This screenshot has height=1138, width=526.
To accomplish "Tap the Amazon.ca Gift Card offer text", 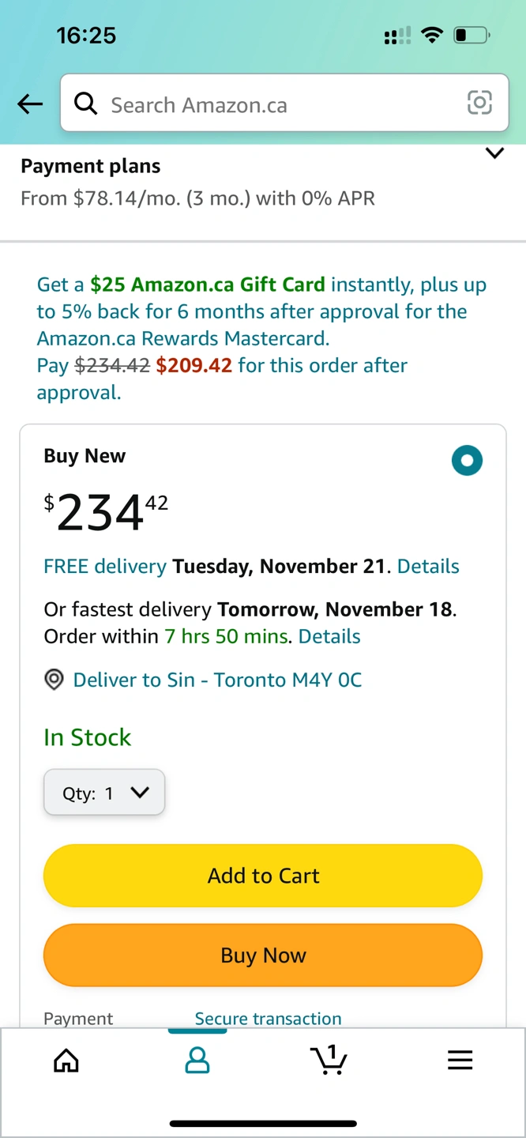I will (208, 284).
